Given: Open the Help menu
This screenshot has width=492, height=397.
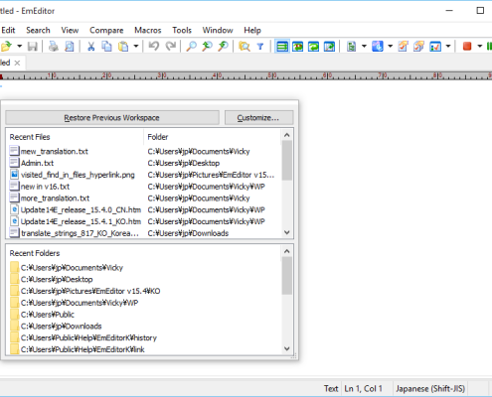Looking at the screenshot, I should point(252,31).
